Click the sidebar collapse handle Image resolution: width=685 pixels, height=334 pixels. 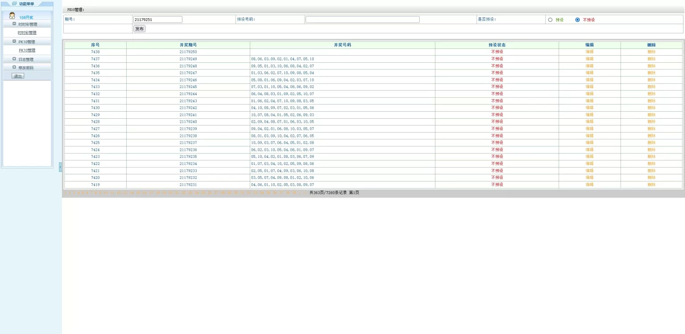coord(60,167)
